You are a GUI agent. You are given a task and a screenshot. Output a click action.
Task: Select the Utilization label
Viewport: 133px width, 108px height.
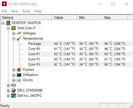click(30, 75)
